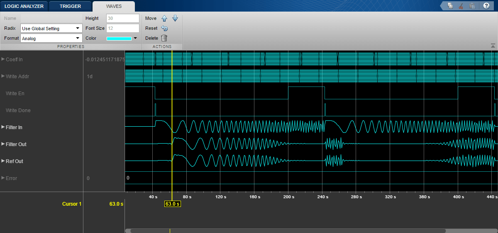Expand the Ref Out signal
The height and width of the screenshot is (233, 498).
pos(3,161)
